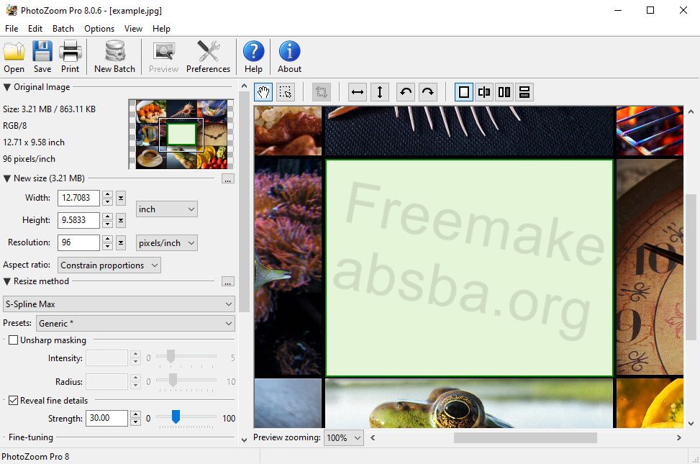The height and width of the screenshot is (464, 700).
Task: Click the preview horizontal scrollbar thumb
Action: [525, 437]
